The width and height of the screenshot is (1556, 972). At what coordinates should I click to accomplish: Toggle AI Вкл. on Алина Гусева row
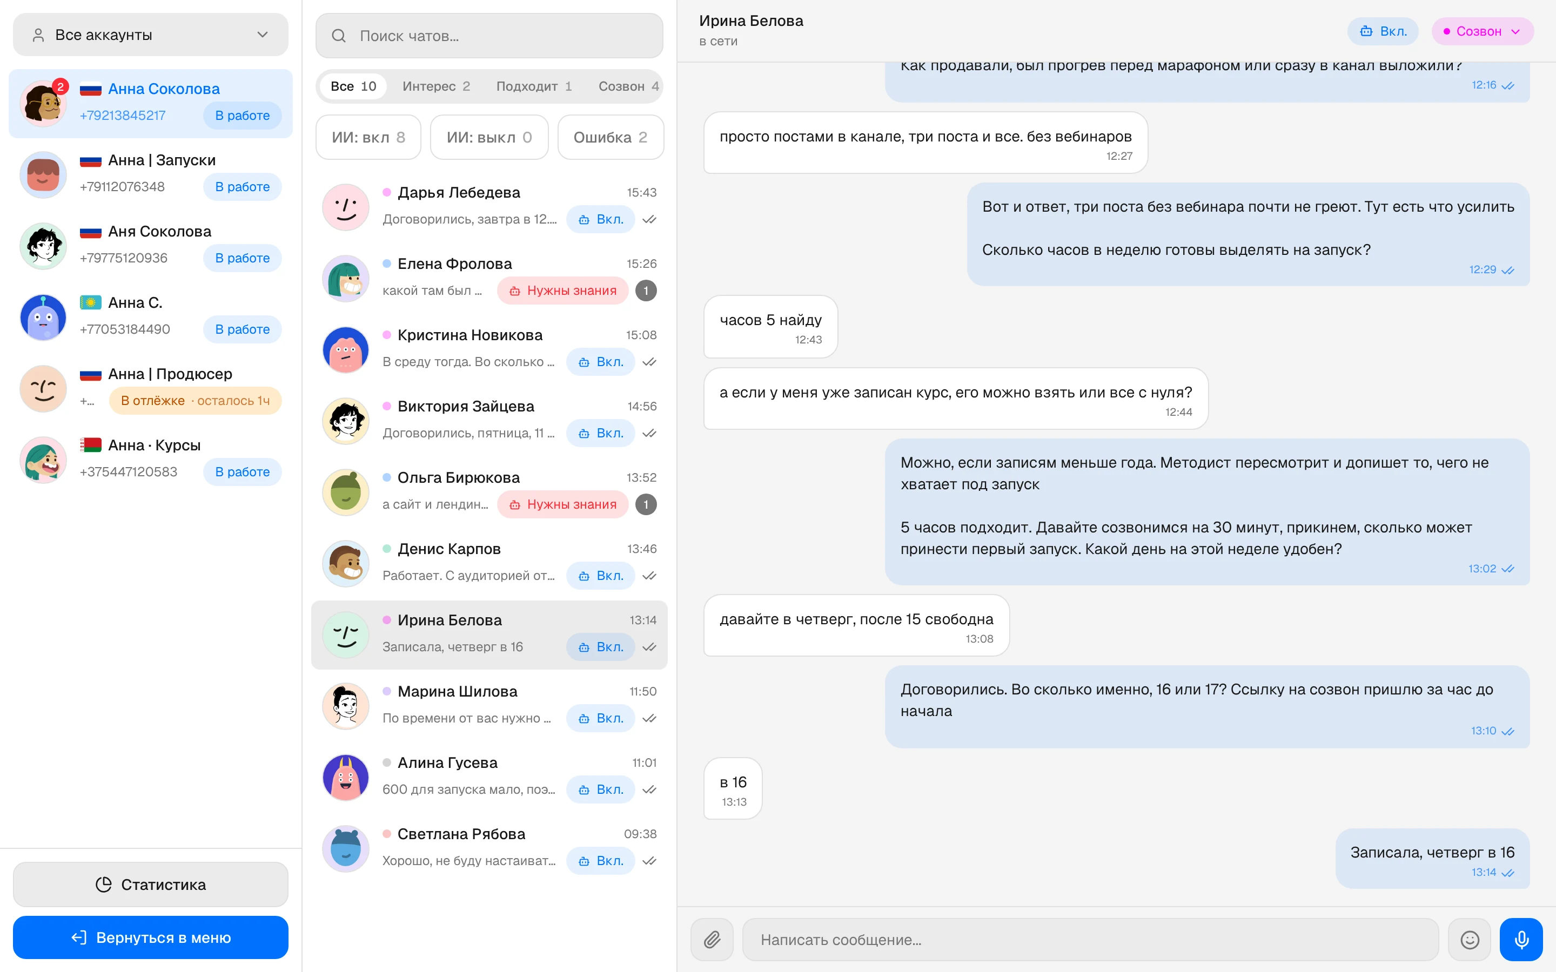pyautogui.click(x=601, y=789)
